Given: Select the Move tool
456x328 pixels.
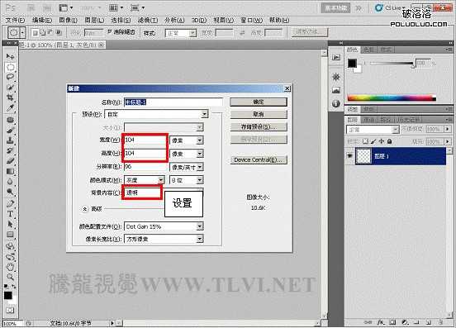Looking at the screenshot, I should 10,56.
